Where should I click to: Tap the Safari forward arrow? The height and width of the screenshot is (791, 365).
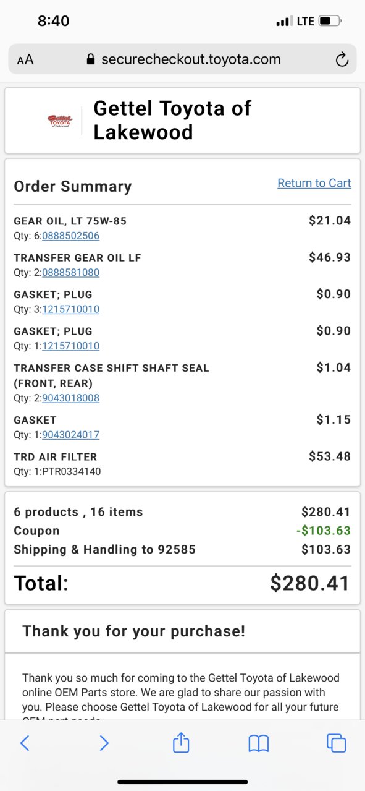[x=104, y=743]
